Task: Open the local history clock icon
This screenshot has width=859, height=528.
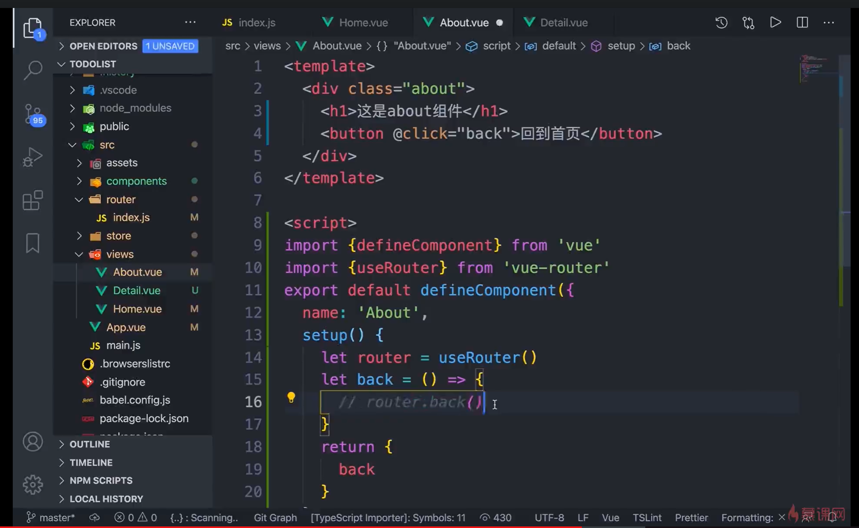Action: [x=721, y=23]
